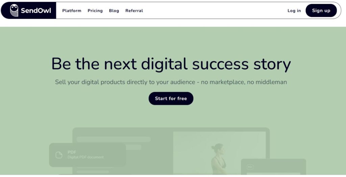Select the Digital PDF document card
The height and width of the screenshot is (177, 346).
(x=88, y=155)
